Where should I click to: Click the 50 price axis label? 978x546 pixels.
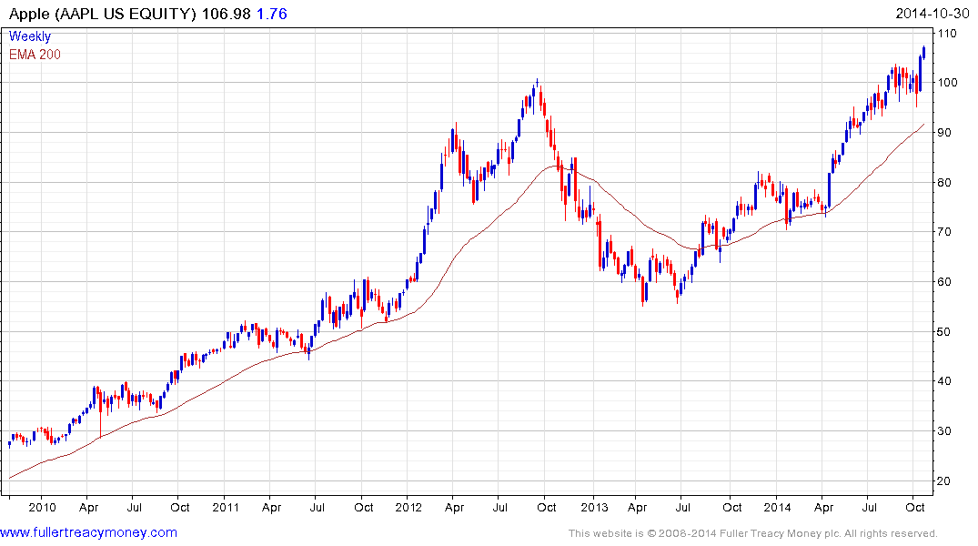coord(943,331)
